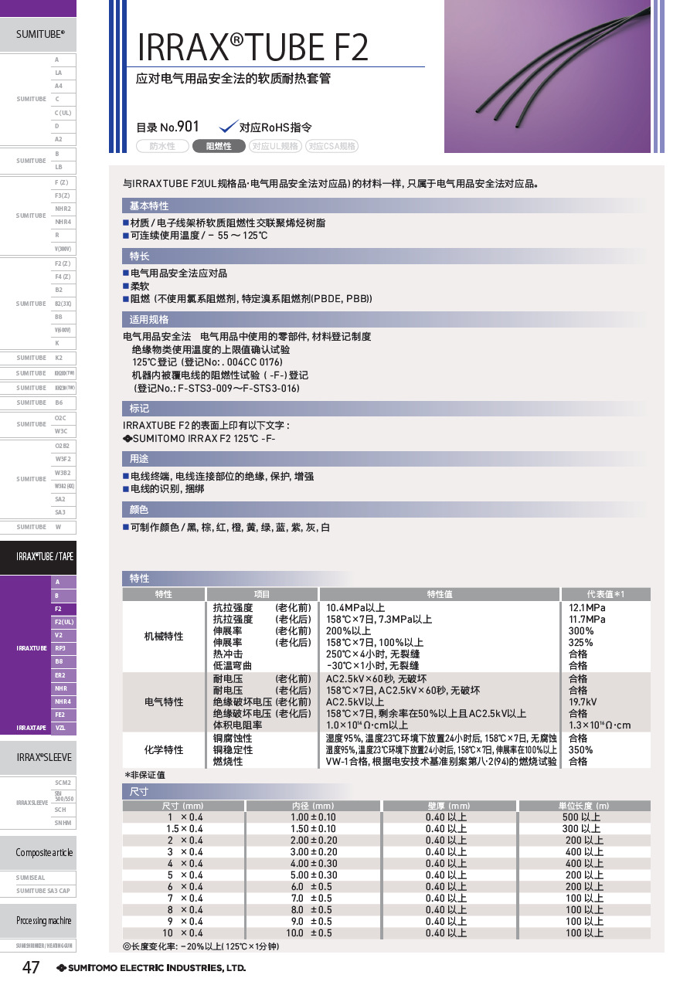
Task: Jump to SUMITUBE K2 index entry
Action: pos(64,358)
